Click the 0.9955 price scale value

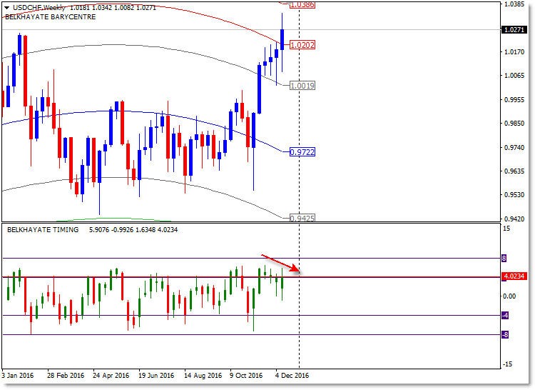(x=514, y=100)
